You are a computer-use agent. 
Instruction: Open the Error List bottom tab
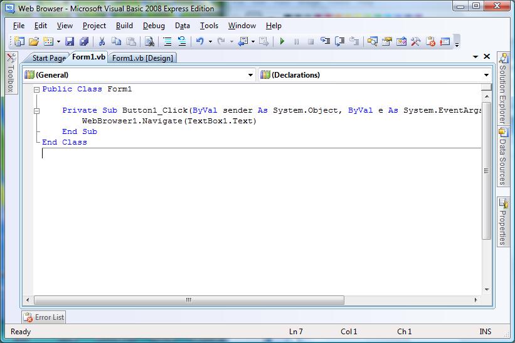pos(44,317)
